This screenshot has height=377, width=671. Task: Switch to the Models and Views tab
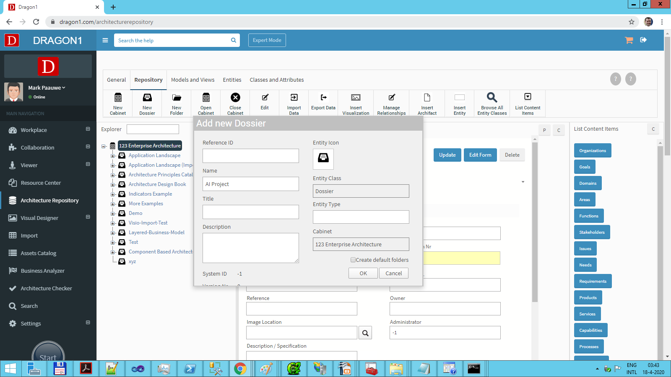click(x=192, y=80)
